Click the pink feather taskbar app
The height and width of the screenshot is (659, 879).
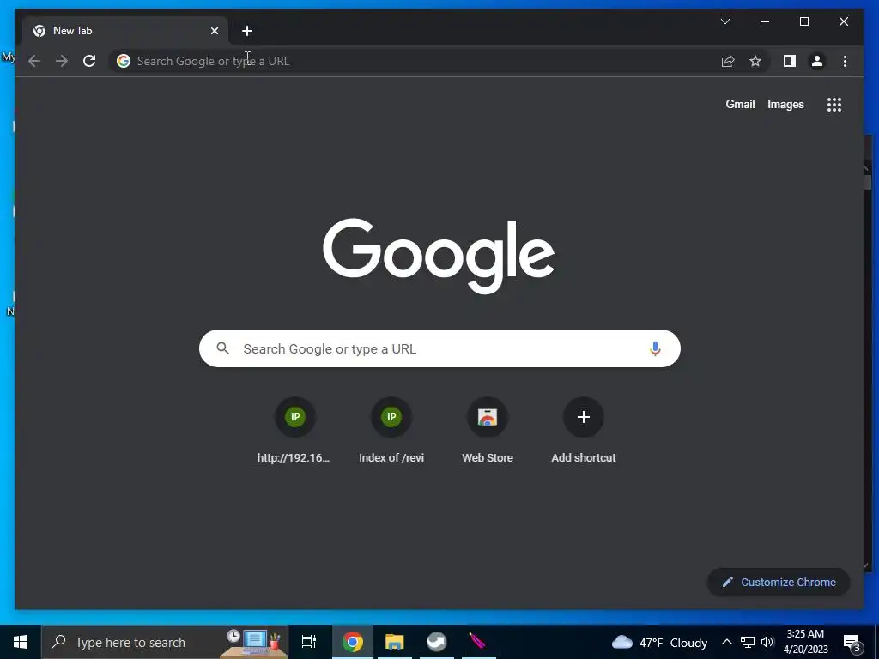point(477,642)
